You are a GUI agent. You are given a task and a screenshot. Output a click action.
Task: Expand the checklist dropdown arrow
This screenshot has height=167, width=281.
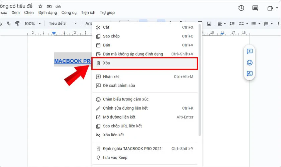coord(247,24)
